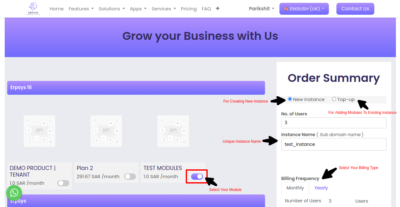
Task: Open the ENGLISH (UK) language selector
Action: coord(304,9)
